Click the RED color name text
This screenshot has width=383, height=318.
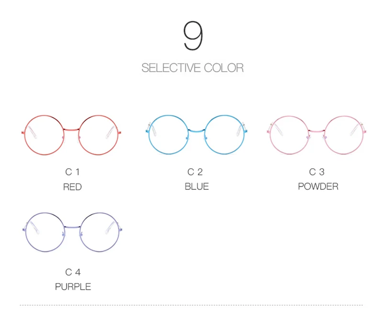click(x=72, y=187)
